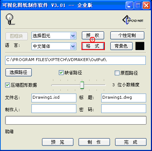The image size is (152, 151).
Task: Select the black background color swatch
Action: [x=140, y=46]
